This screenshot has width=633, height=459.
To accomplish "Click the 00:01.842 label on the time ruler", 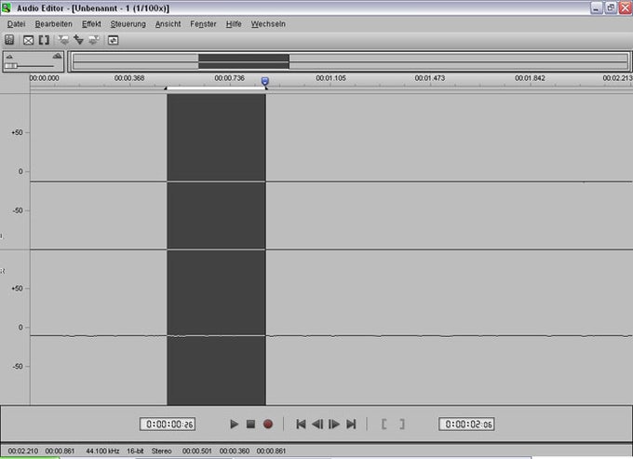I will click(x=530, y=78).
